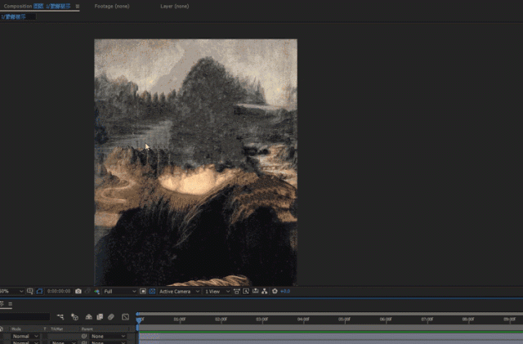
Task: Open the Active Camera 3D view dropdown
Action: 179,291
